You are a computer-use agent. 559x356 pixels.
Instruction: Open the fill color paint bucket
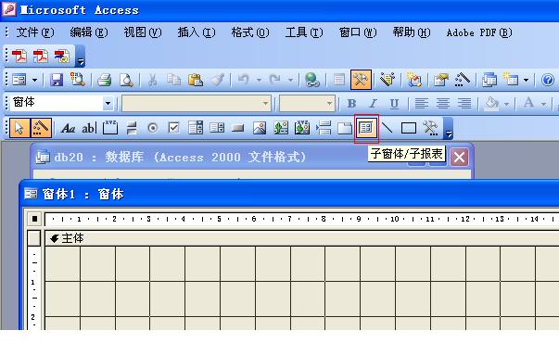pos(492,103)
